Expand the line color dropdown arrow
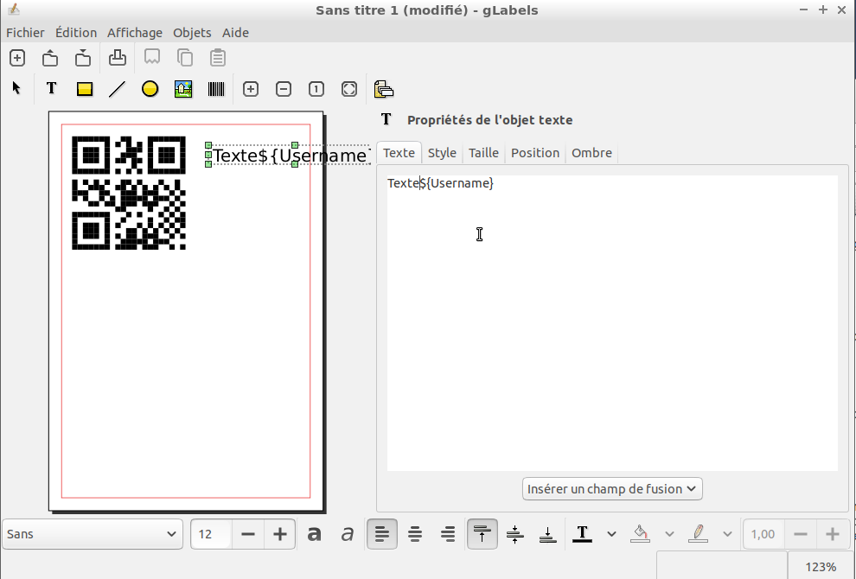The width and height of the screenshot is (856, 579). pyautogui.click(x=727, y=534)
